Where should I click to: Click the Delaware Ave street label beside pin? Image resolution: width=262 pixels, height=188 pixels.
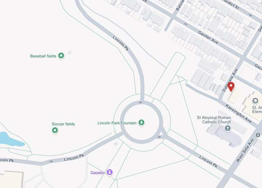[x=230, y=80]
